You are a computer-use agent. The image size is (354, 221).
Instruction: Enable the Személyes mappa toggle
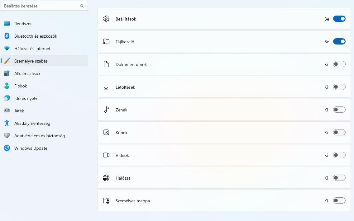click(339, 201)
